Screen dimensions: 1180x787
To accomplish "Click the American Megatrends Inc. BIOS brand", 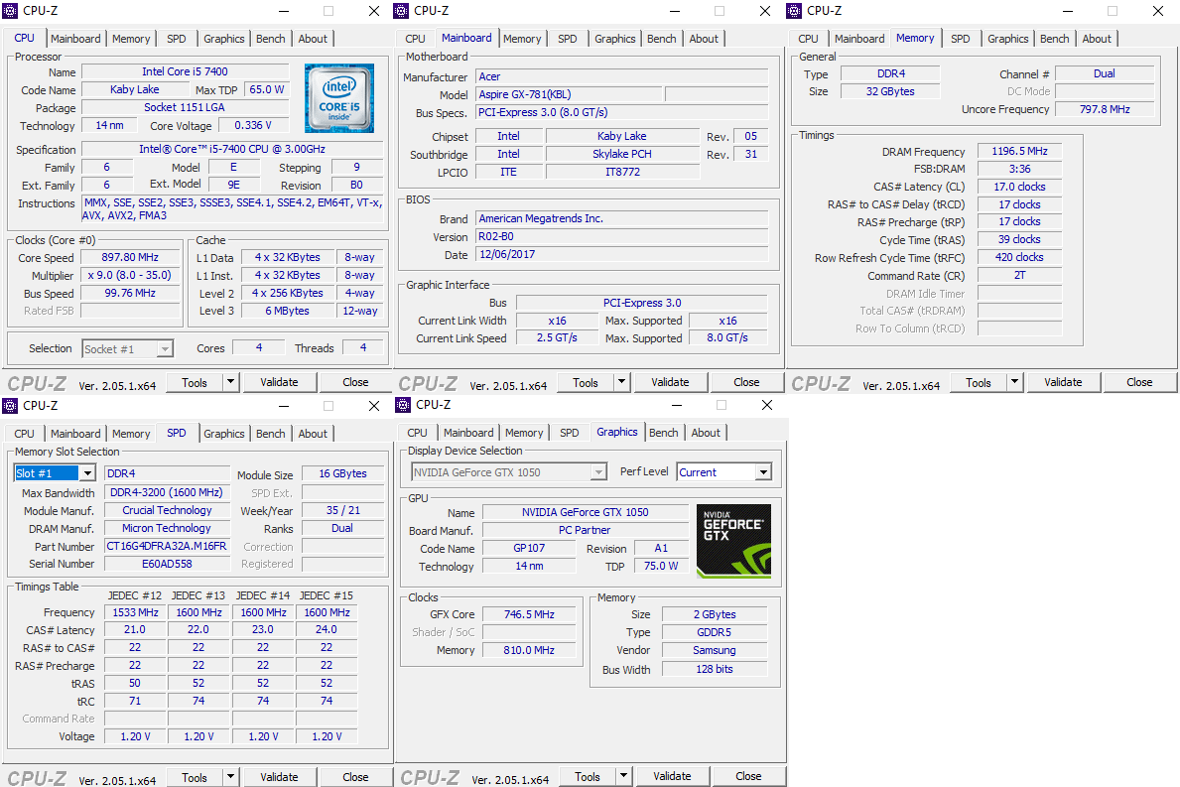I will pyautogui.click(x=621, y=218).
